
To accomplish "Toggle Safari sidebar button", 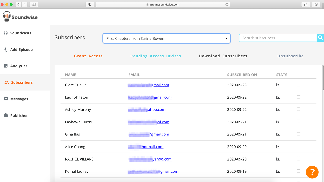I will [34, 4].
